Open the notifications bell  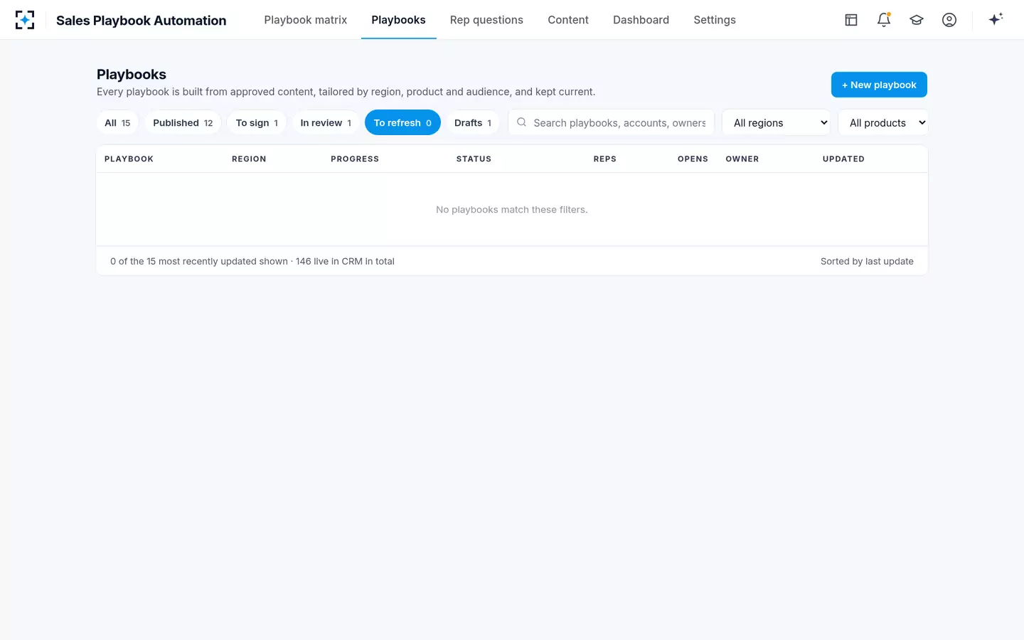coord(884,20)
